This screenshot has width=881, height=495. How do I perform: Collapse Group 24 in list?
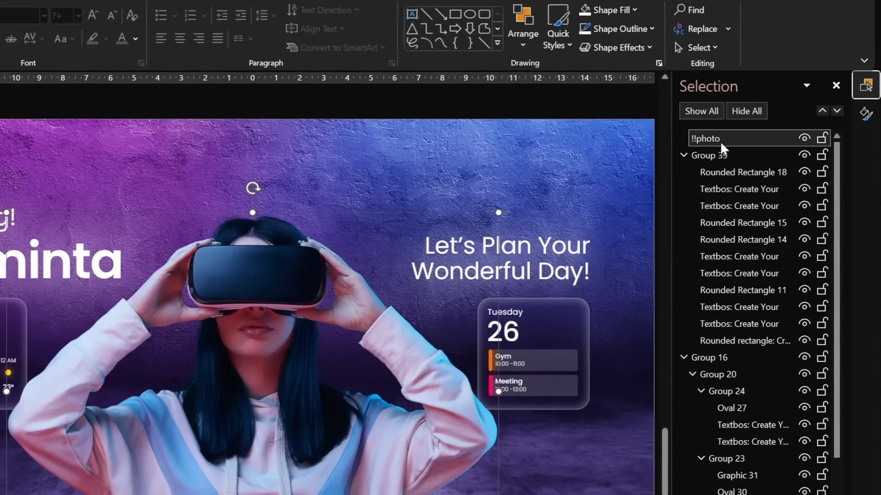pos(701,390)
